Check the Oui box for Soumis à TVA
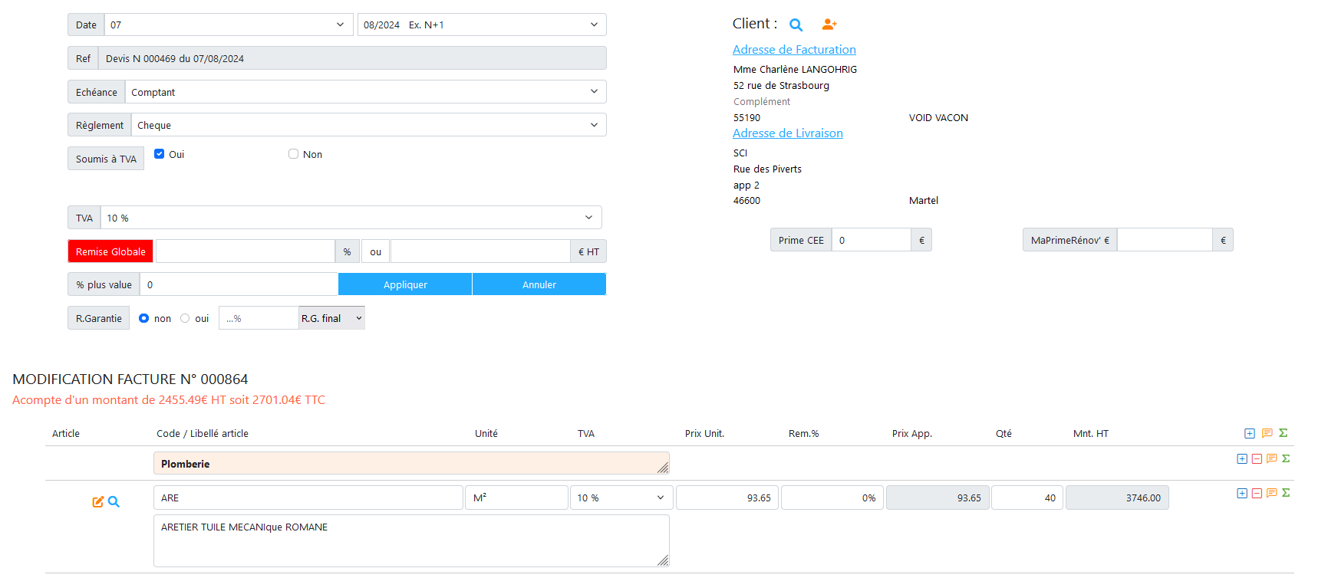 (x=160, y=153)
